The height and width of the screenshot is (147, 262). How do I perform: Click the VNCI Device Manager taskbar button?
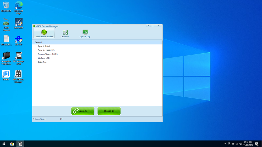pyautogui.click(x=20, y=144)
